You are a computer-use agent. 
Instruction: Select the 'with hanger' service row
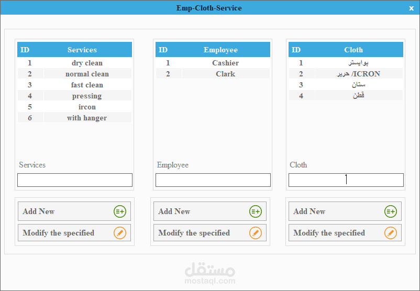point(75,118)
